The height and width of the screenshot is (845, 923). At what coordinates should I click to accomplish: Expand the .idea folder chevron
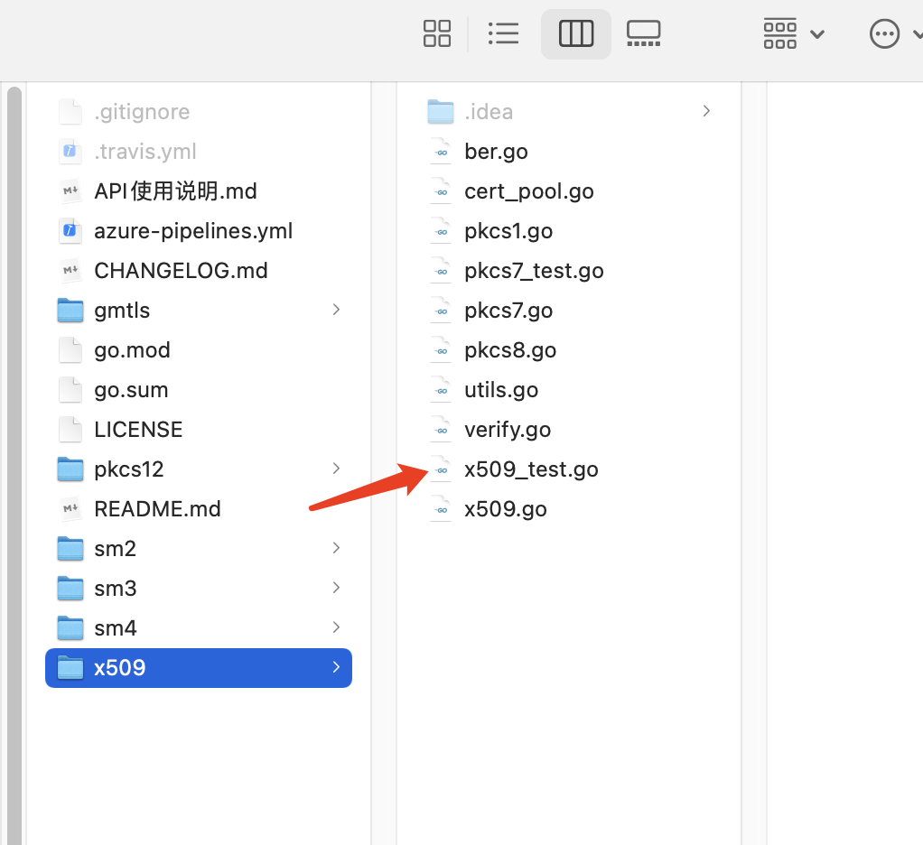[x=706, y=110]
